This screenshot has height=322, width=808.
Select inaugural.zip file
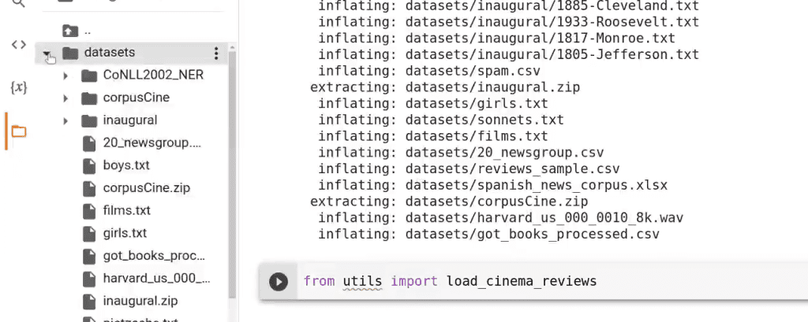coord(130,301)
